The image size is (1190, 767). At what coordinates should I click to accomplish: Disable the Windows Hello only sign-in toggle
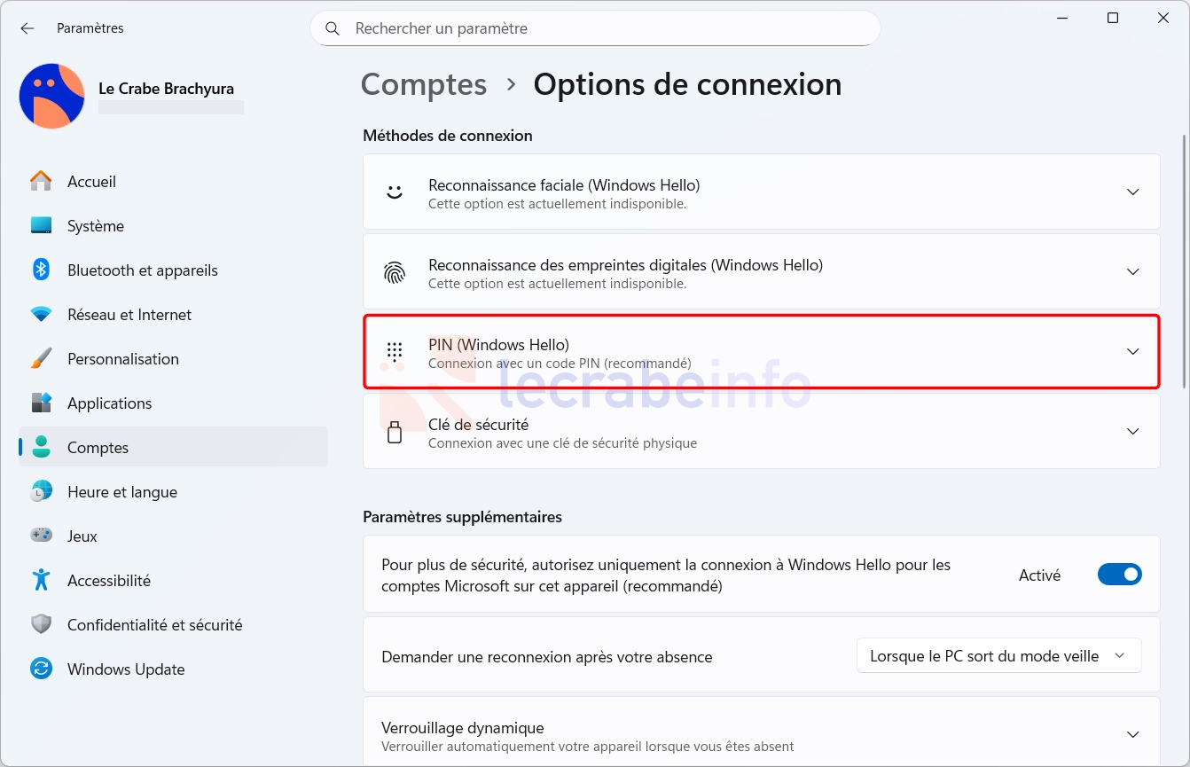click(x=1119, y=575)
